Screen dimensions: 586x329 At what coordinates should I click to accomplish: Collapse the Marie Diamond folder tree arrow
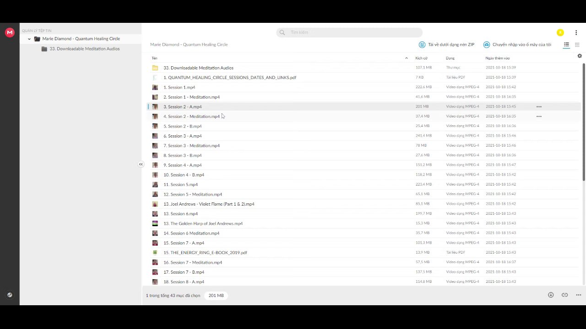coord(29,39)
